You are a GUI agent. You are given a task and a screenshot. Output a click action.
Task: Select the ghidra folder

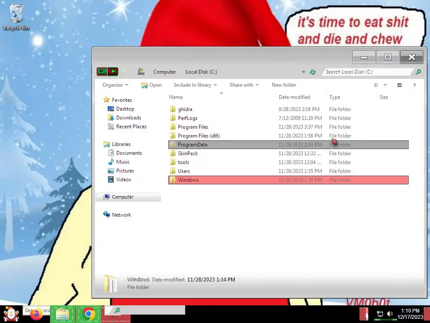[288, 109]
